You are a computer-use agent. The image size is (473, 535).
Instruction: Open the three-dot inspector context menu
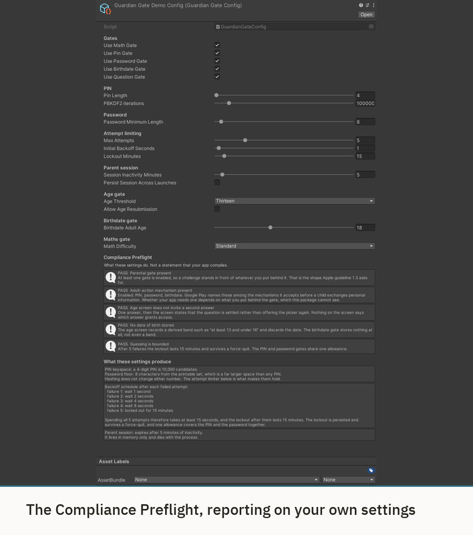click(x=373, y=5)
